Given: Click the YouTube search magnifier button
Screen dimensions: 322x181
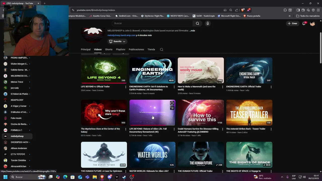Looking at the screenshot, I should [x=197, y=23].
